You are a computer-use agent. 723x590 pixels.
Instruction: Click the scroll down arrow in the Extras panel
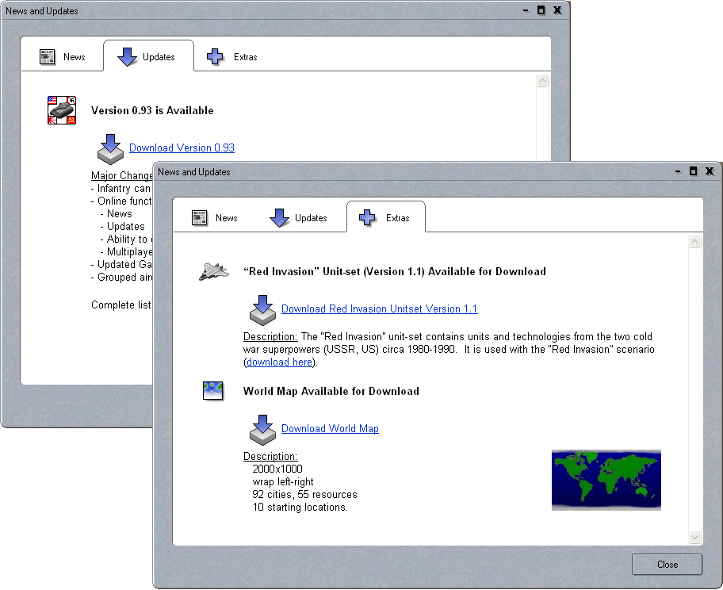695,537
